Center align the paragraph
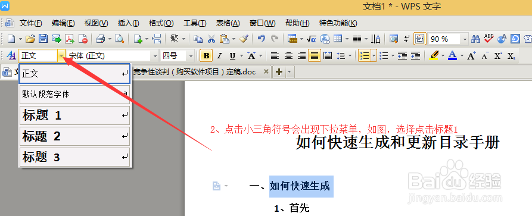The width and height of the screenshot is (532, 216). pos(288,55)
